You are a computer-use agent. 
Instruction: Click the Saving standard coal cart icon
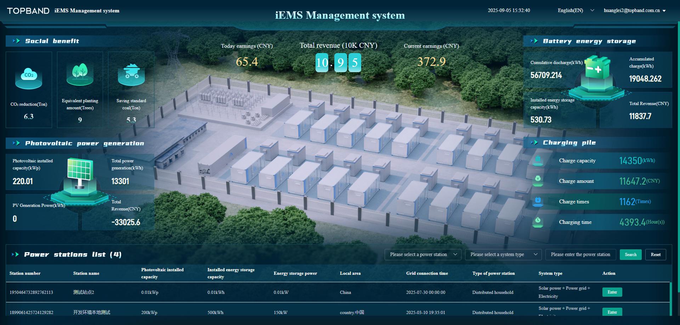pos(131,74)
